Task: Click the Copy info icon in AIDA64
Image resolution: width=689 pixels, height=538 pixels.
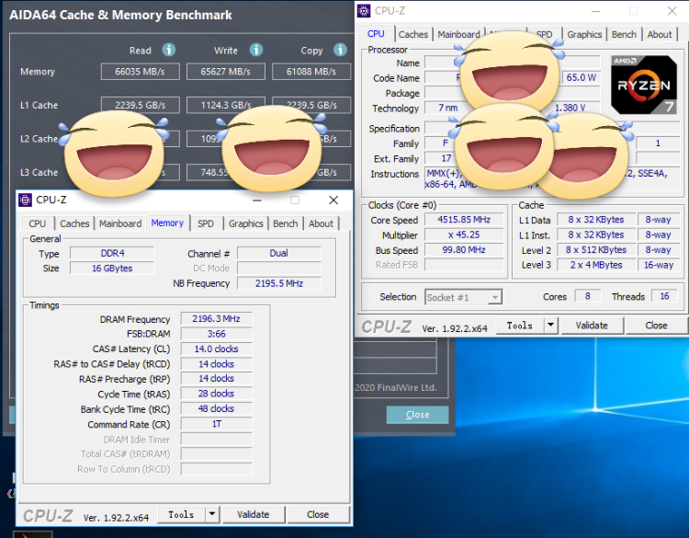Action: point(340,50)
